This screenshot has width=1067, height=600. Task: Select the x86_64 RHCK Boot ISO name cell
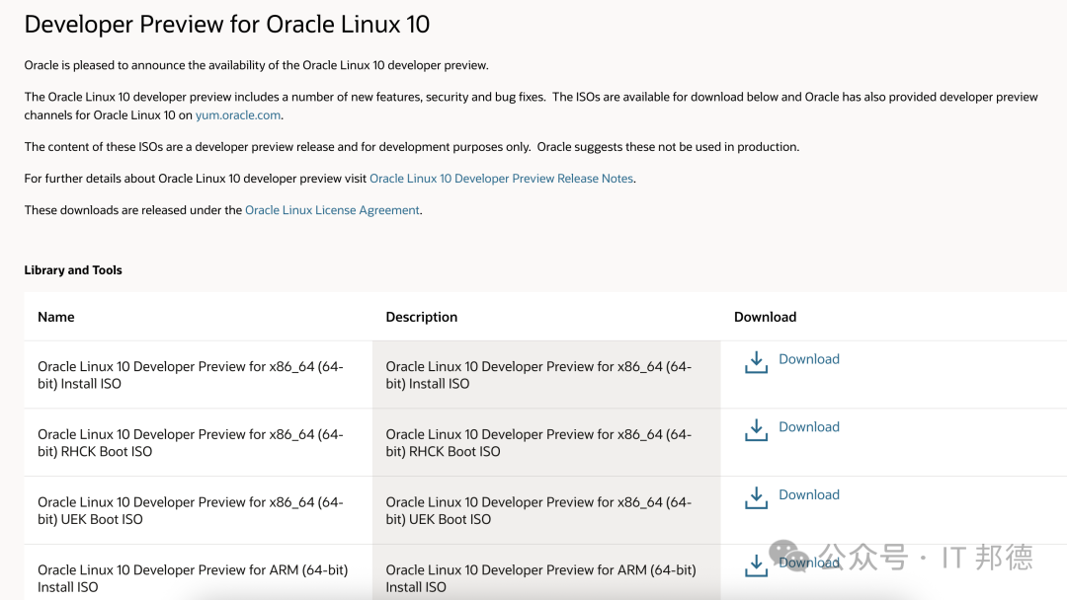point(198,442)
